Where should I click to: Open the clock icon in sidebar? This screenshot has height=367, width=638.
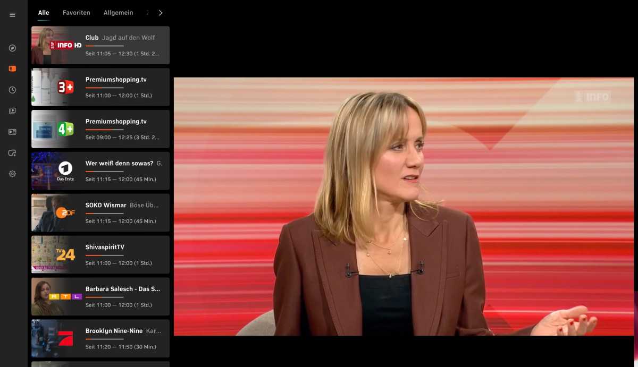click(x=12, y=90)
